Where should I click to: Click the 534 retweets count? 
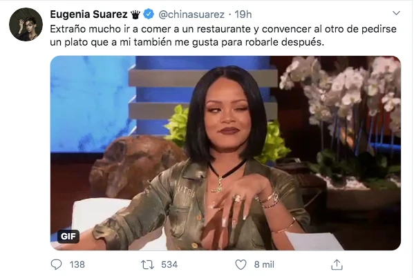pos(169,264)
